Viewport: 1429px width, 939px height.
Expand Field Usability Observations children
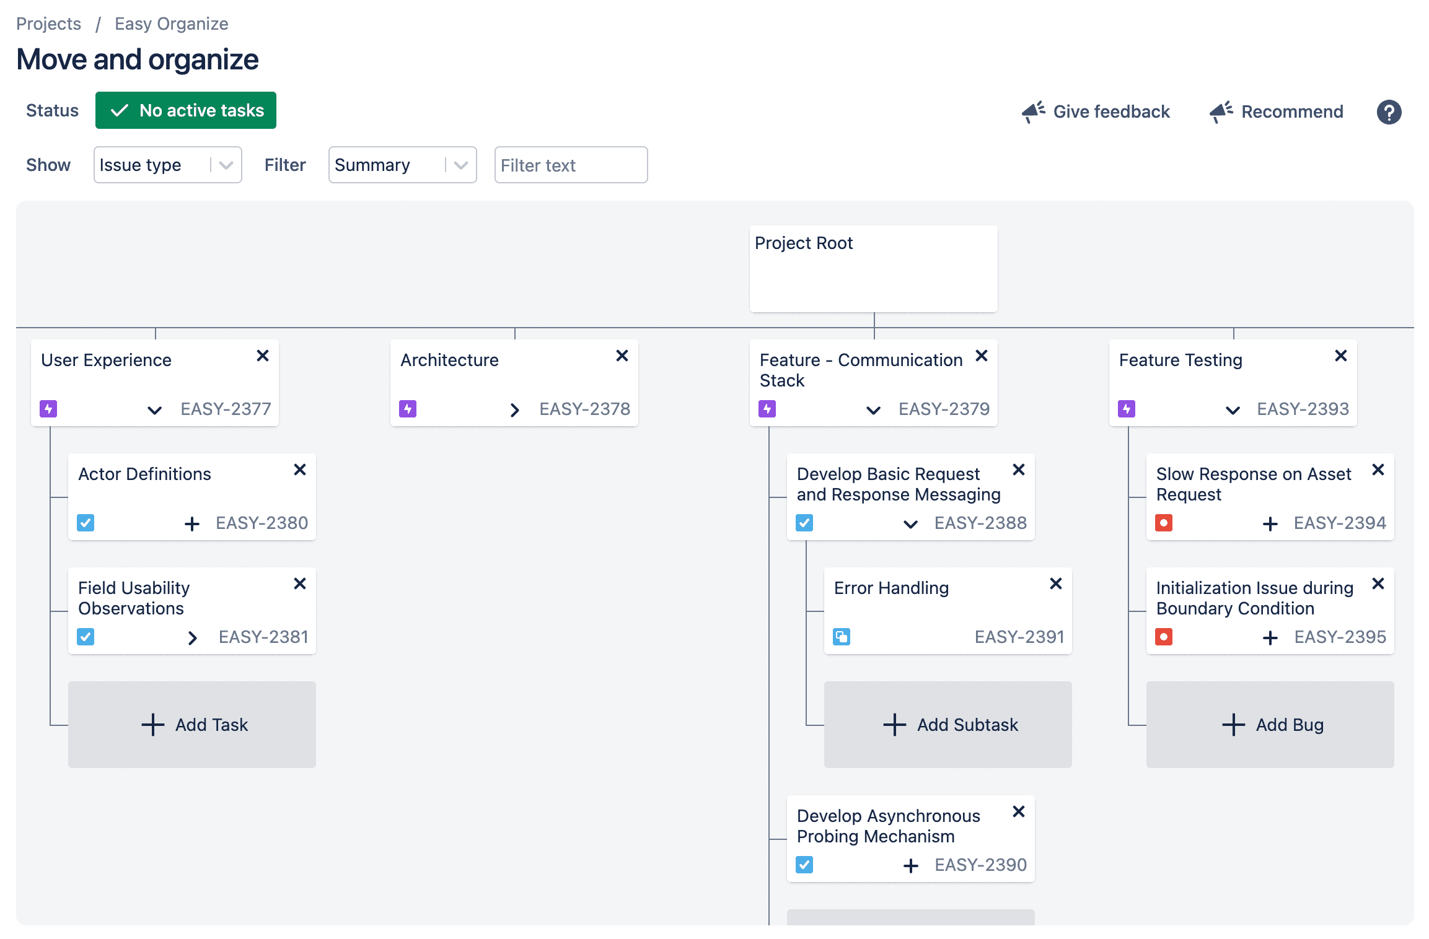point(192,638)
